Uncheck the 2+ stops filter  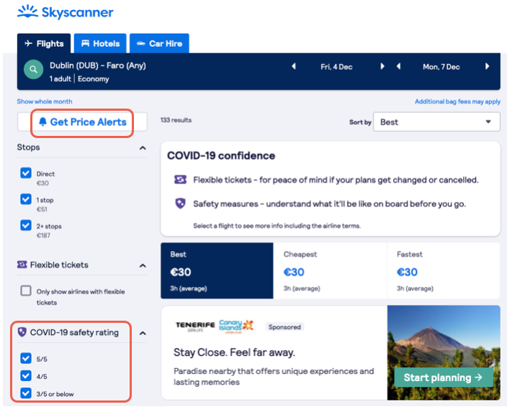tap(26, 225)
